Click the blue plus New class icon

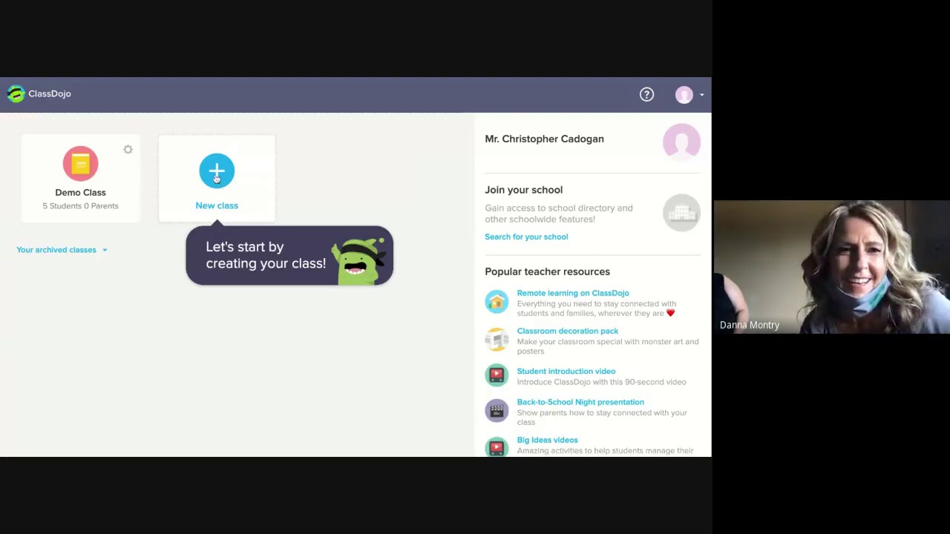pyautogui.click(x=217, y=171)
